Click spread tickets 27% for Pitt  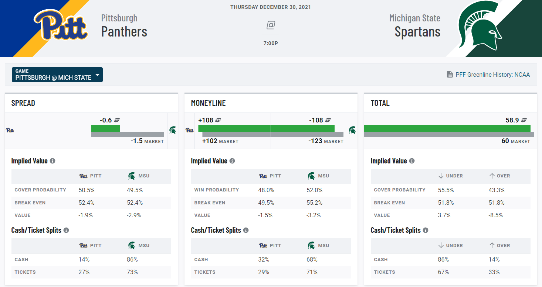(x=84, y=272)
